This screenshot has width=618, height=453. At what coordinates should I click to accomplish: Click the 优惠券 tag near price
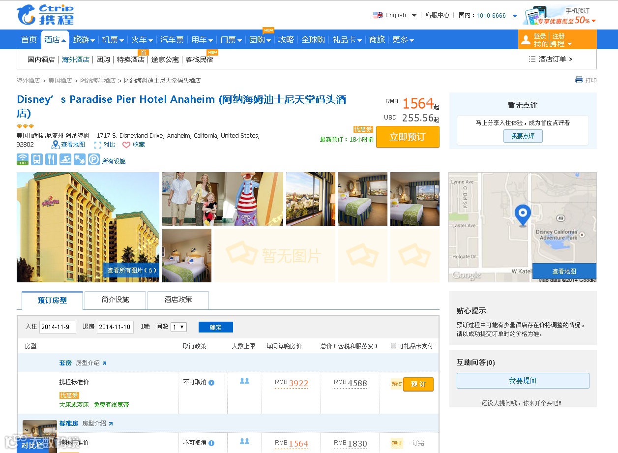(x=363, y=129)
